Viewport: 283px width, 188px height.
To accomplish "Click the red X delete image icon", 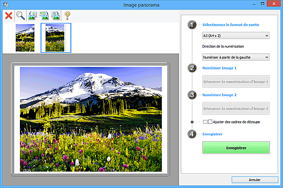I will coord(8,16).
